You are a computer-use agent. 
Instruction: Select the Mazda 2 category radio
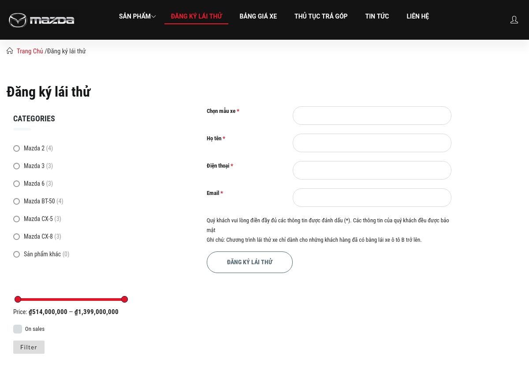coord(17,148)
